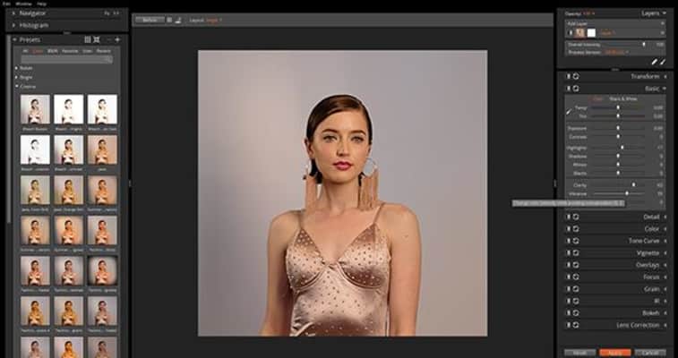Click the brush icon in Layers panel
The width and height of the screenshot is (678, 358).
(653, 62)
